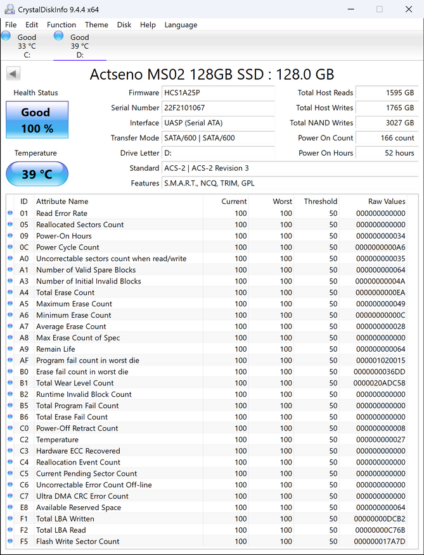This screenshot has width=424, height=555.
Task: Click status dot of Available Reserved Space row
Action: tap(10, 507)
